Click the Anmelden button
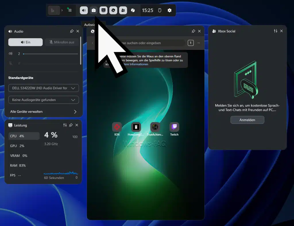The image size is (294, 226). pos(247,120)
